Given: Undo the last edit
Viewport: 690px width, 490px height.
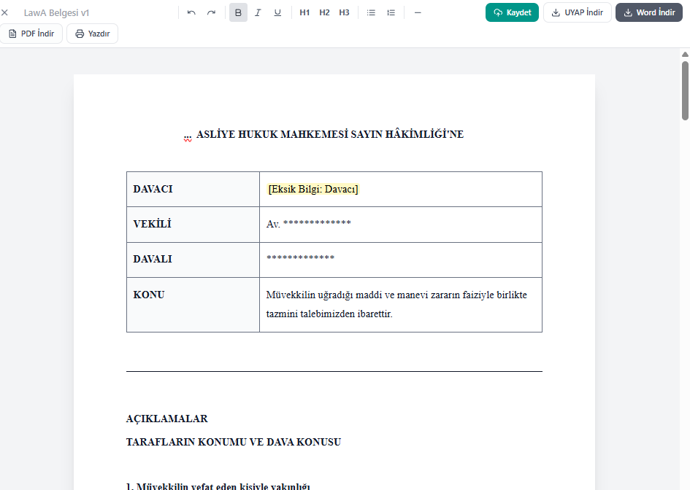Looking at the screenshot, I should coord(191,12).
